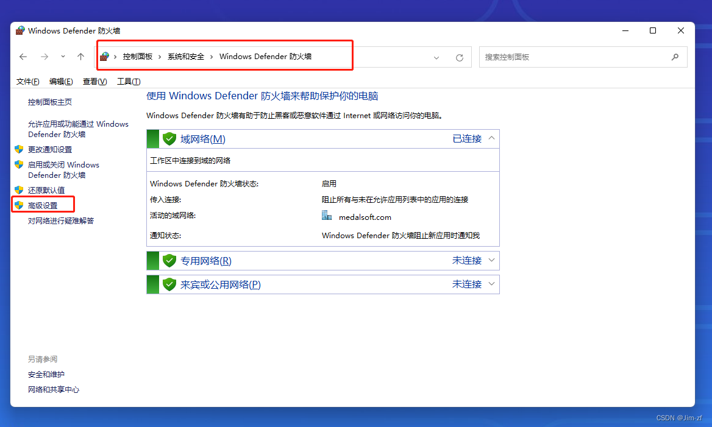
Task: Click green shield icon of 域网络
Action: (x=169, y=139)
